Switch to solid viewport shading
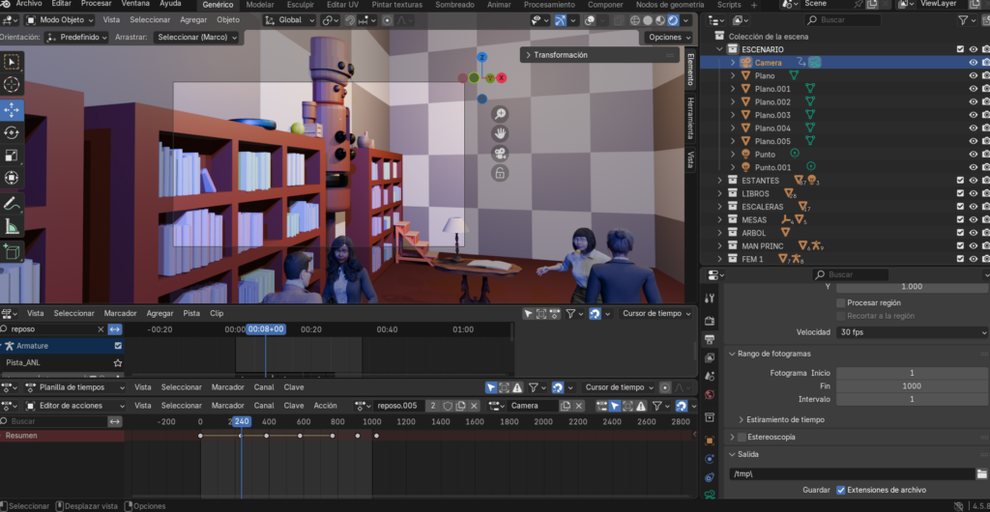 648,20
